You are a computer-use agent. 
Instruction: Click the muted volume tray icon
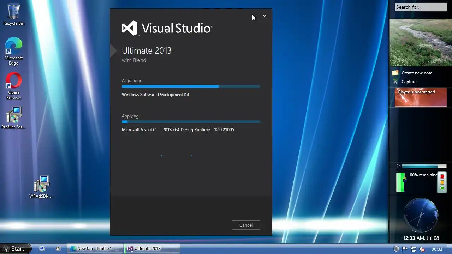coord(422,249)
